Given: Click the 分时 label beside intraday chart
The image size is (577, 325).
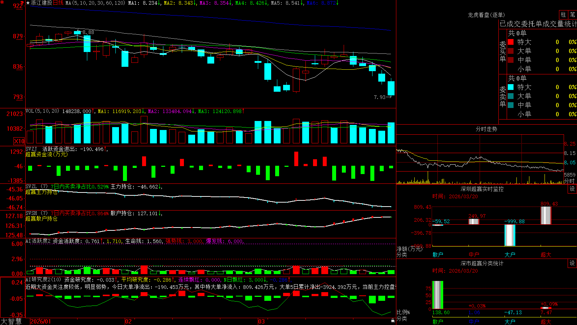Looking at the screenshot, I should coord(569,181).
